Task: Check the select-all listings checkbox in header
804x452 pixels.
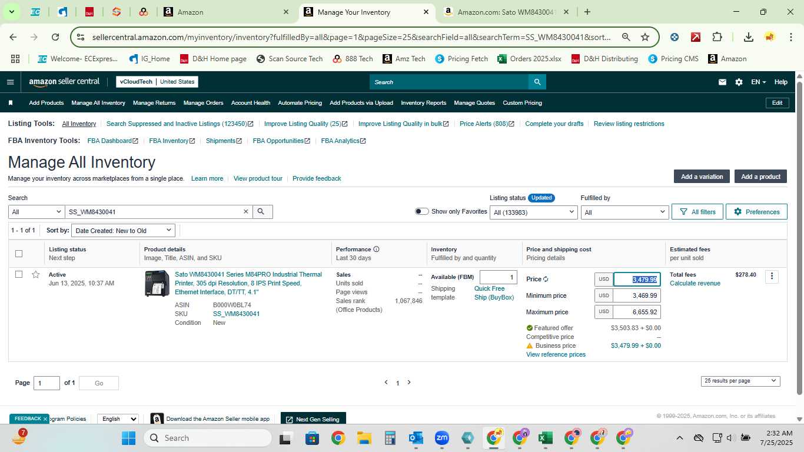Action: [x=19, y=254]
